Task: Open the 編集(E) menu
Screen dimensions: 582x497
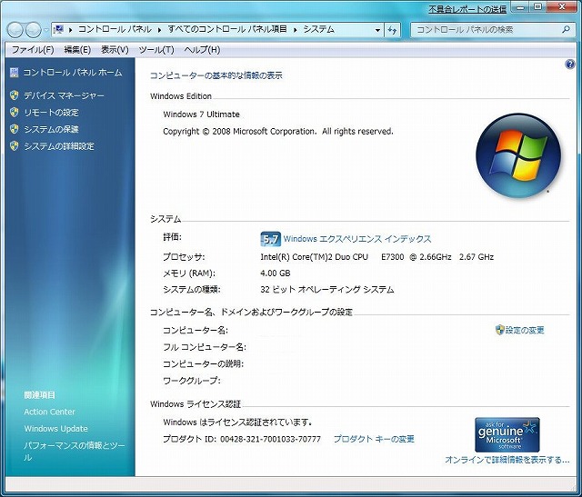Action: [x=77, y=50]
